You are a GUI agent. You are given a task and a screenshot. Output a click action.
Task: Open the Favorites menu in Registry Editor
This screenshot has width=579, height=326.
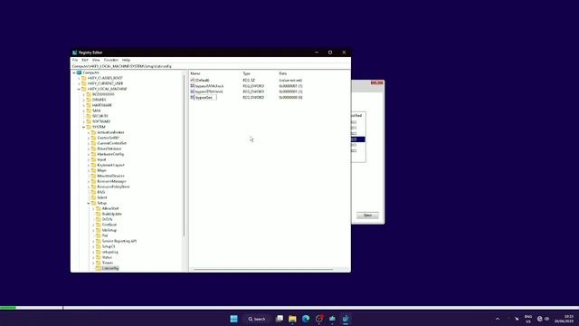(110, 60)
